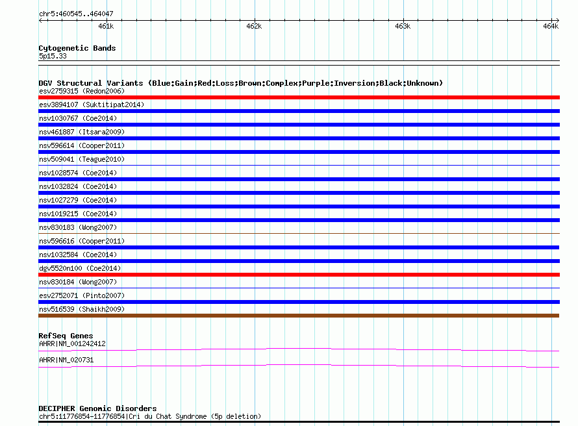Click the 463k ruler tick label
This screenshot has width=578, height=426.
click(x=403, y=26)
